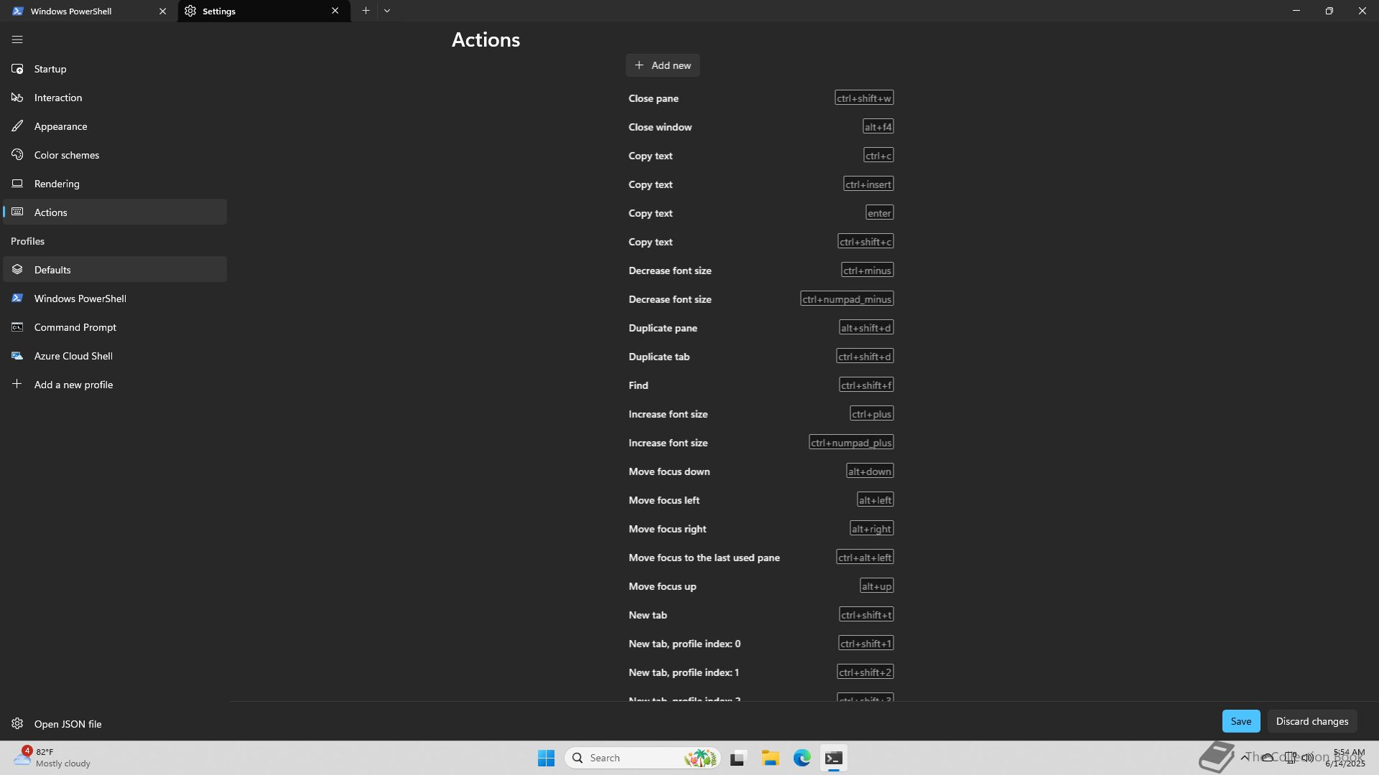Click the Color schemes palette icon

pyautogui.click(x=17, y=155)
